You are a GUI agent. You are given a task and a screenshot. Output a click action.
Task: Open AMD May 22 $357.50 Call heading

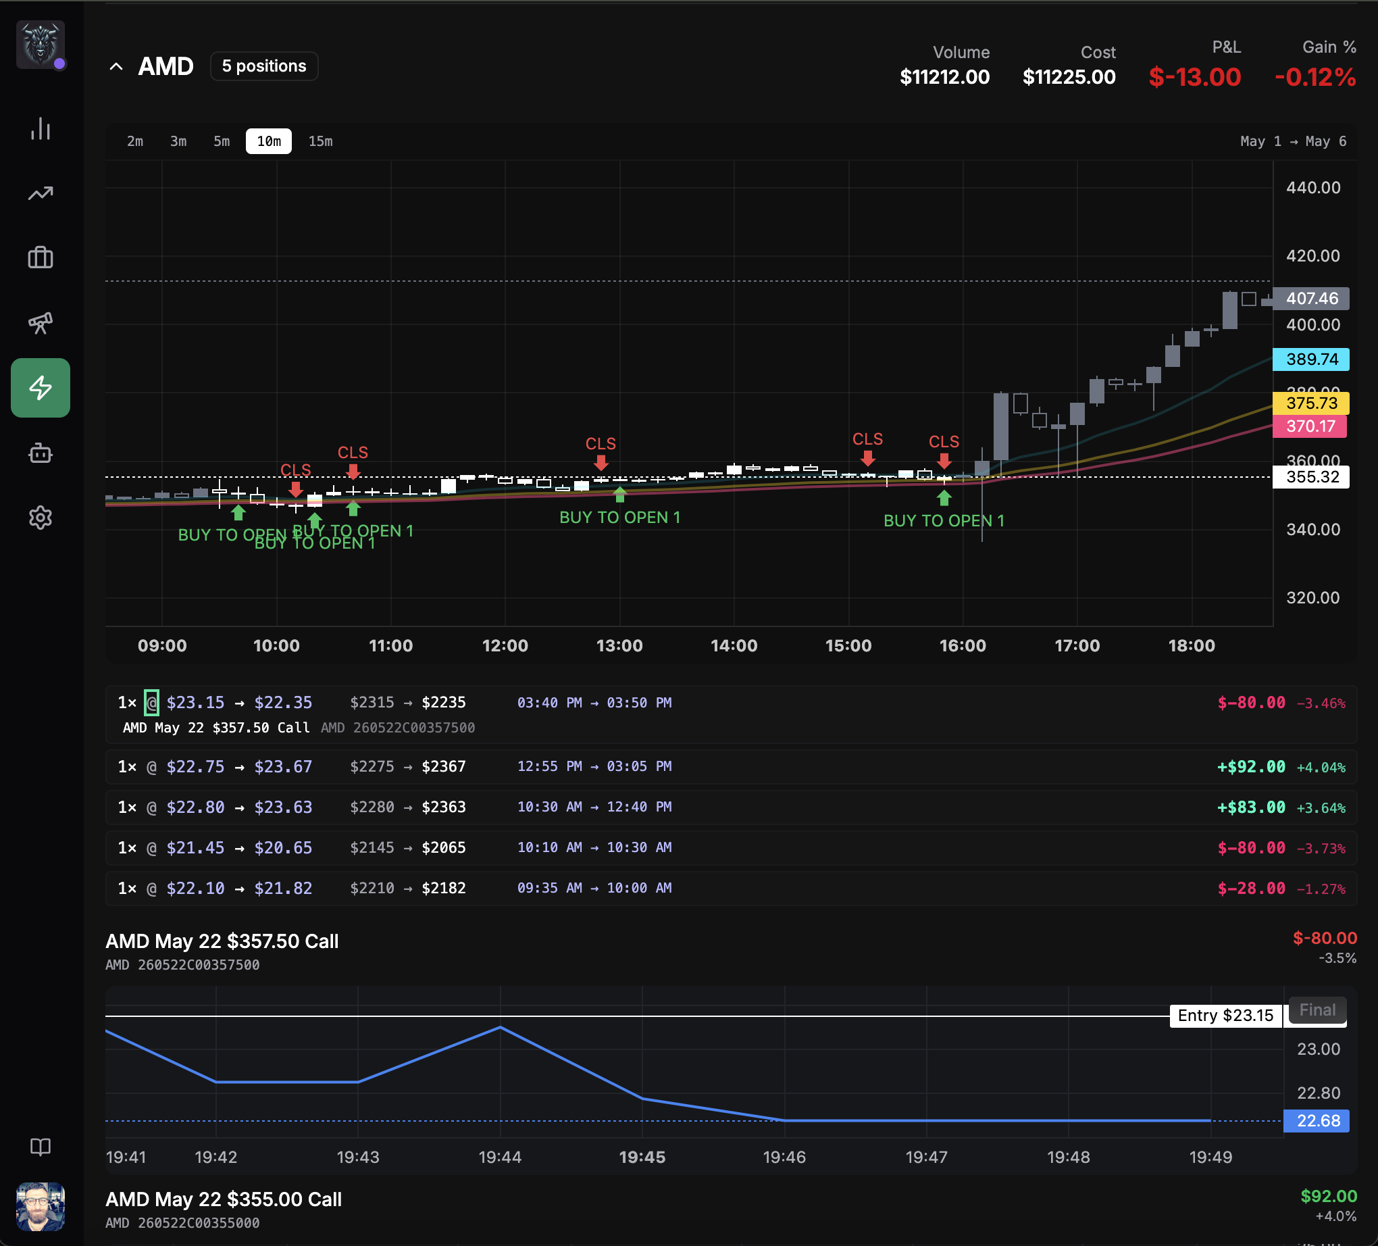pos(222,941)
